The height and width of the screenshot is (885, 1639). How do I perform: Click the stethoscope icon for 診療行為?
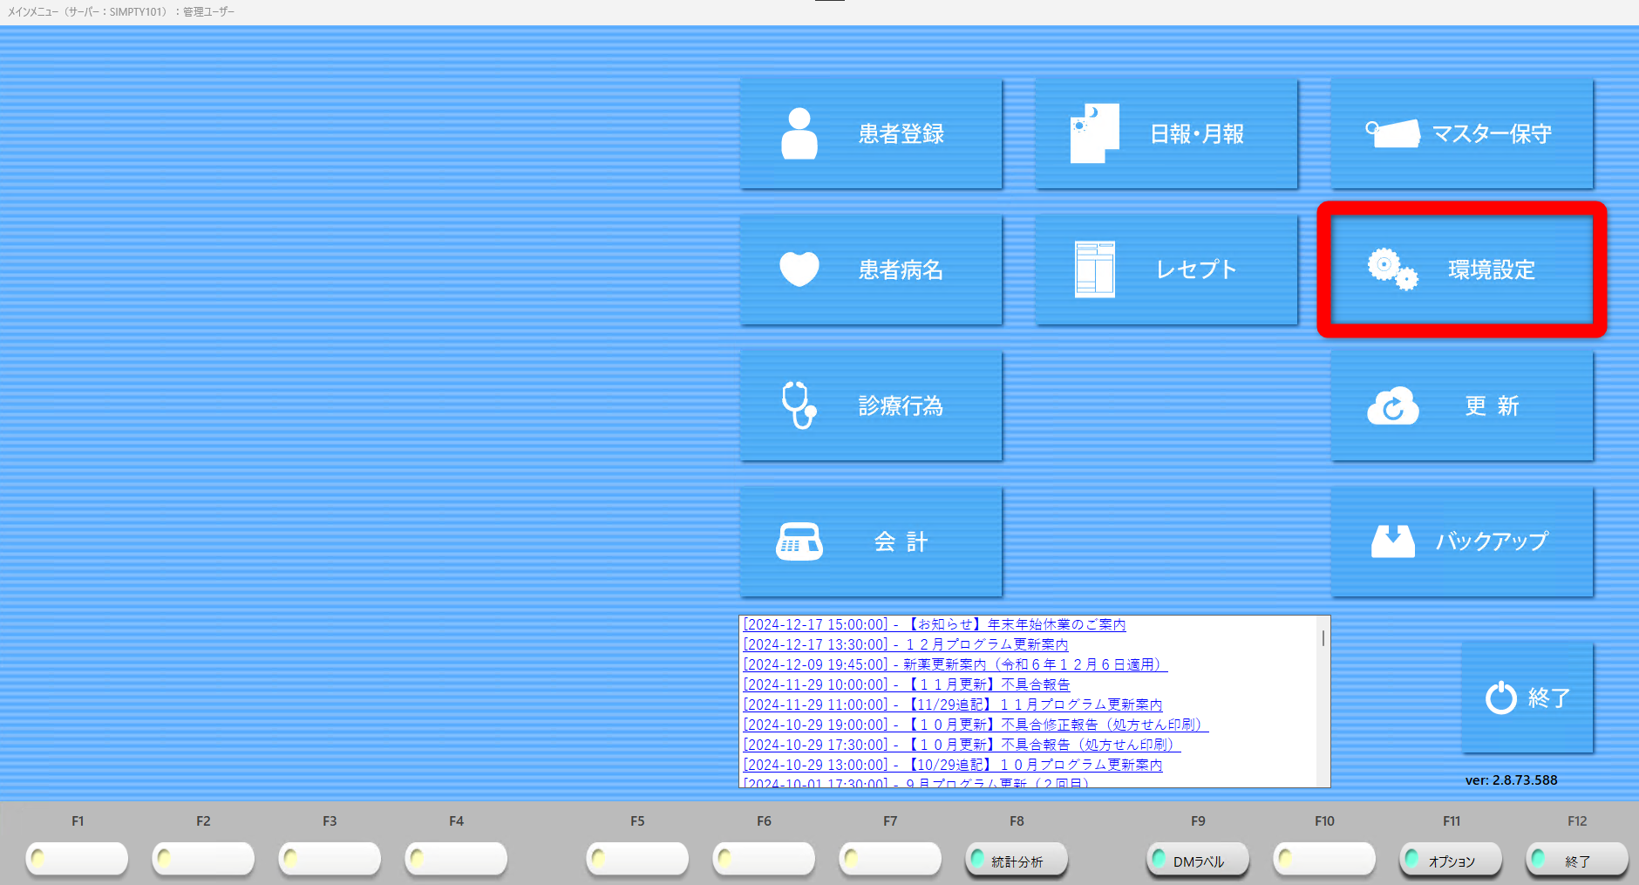pyautogui.click(x=799, y=405)
